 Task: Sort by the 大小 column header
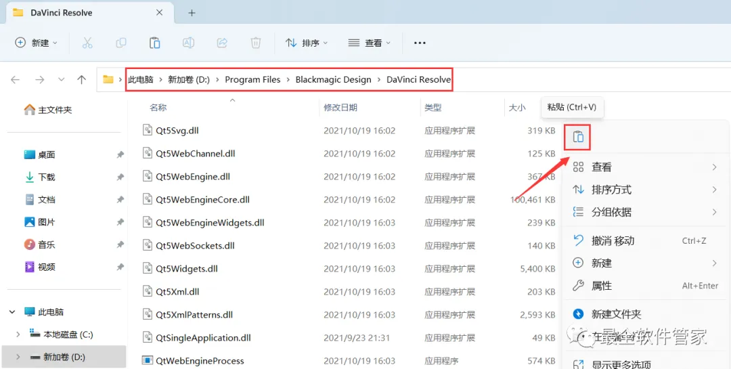click(517, 108)
